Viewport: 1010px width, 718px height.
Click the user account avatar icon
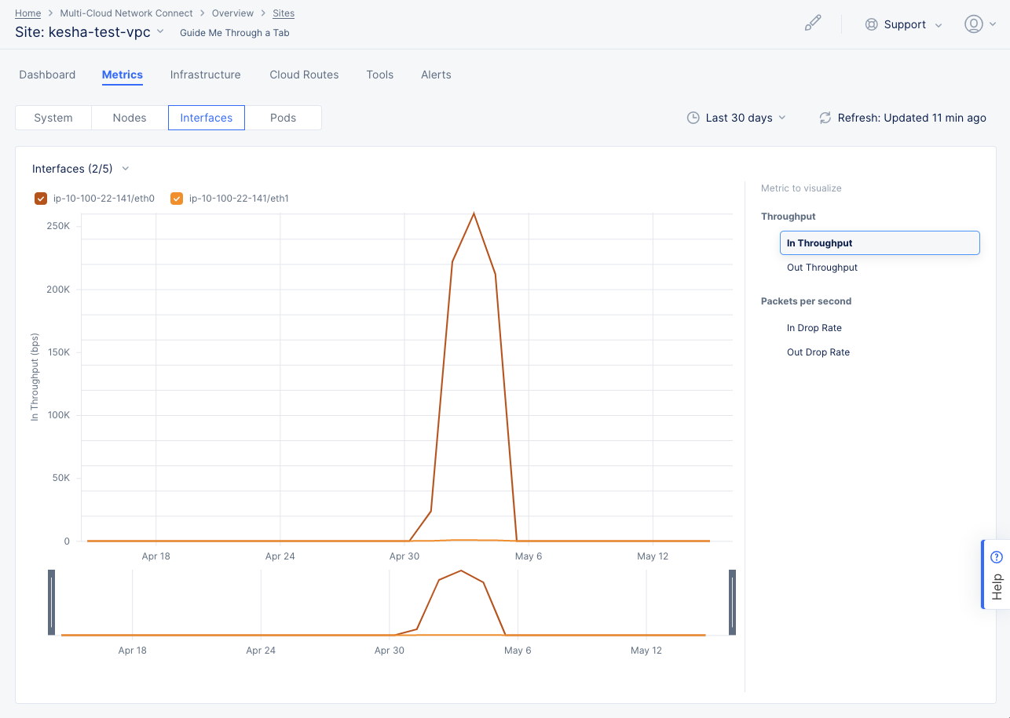[974, 24]
